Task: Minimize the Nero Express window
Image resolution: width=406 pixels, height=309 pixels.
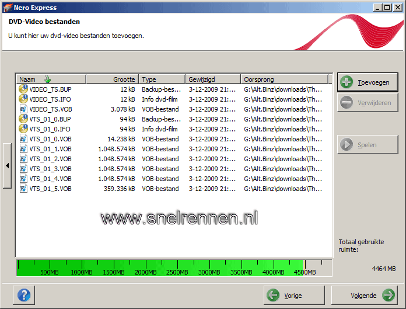Action: (377, 8)
